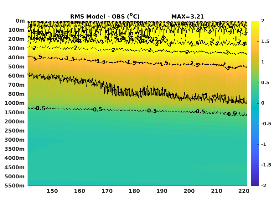Click the '800m' depth tick label
This screenshot has height=206, width=274.
16,94
